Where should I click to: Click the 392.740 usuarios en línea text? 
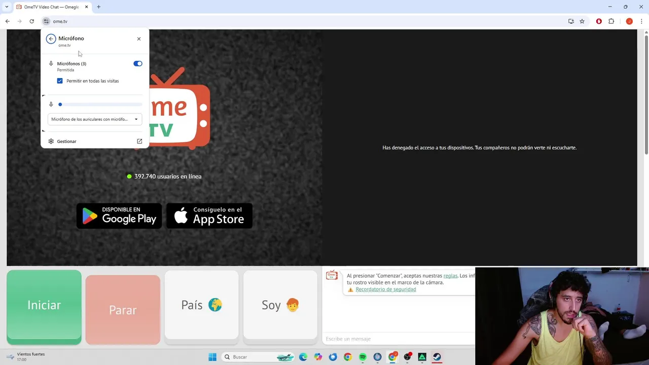pos(168,176)
